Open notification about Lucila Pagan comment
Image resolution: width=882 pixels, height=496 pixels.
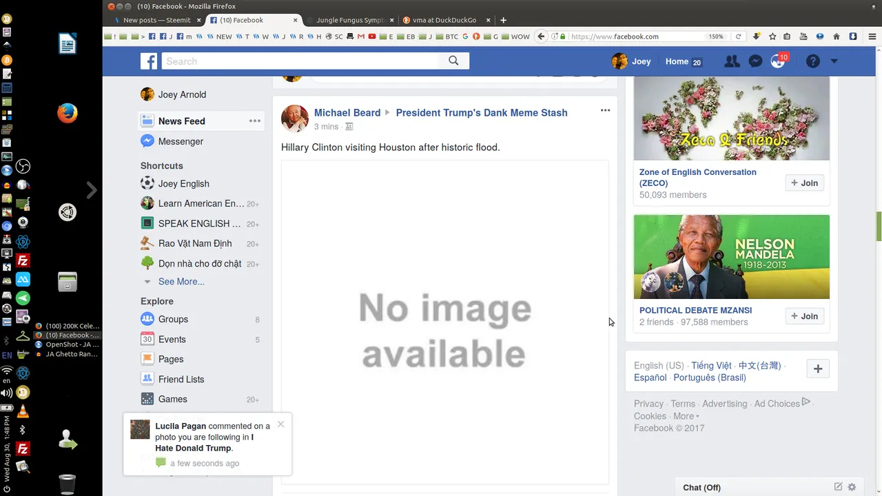[x=207, y=444]
